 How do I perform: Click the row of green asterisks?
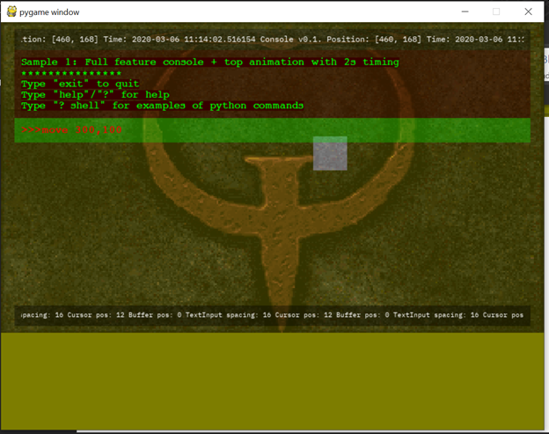71,73
